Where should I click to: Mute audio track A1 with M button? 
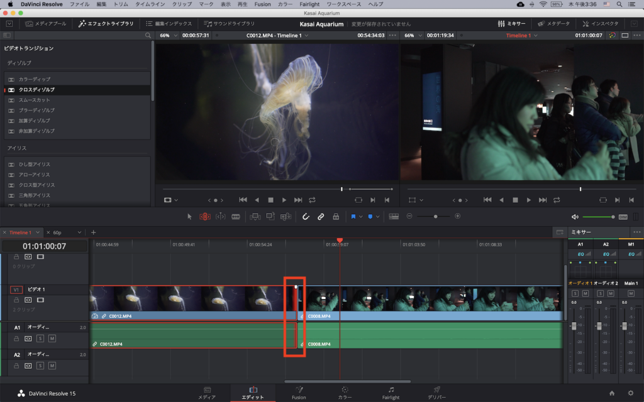point(52,339)
